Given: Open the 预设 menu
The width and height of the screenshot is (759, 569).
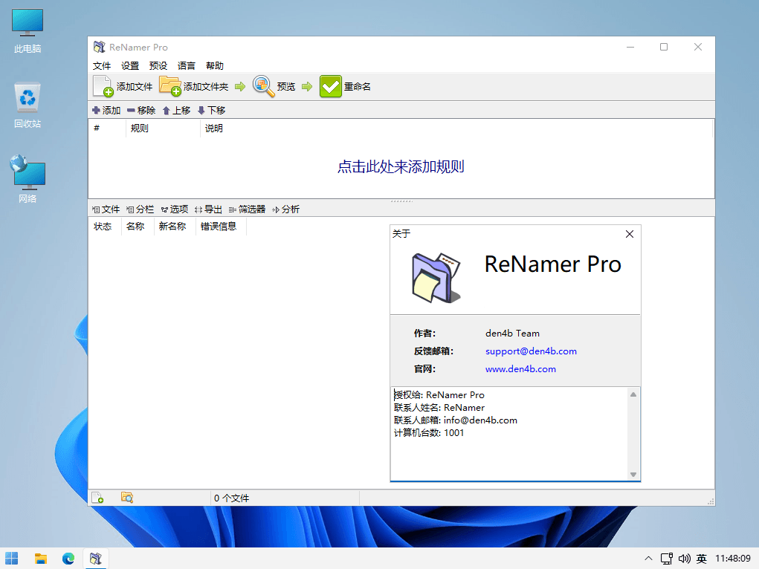Looking at the screenshot, I should point(158,66).
